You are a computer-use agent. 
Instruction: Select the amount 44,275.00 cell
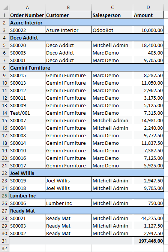point(148,218)
